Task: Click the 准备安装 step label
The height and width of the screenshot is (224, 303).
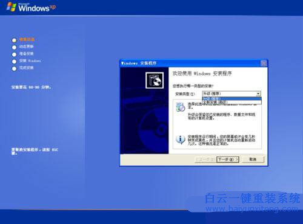Action: click(x=27, y=54)
